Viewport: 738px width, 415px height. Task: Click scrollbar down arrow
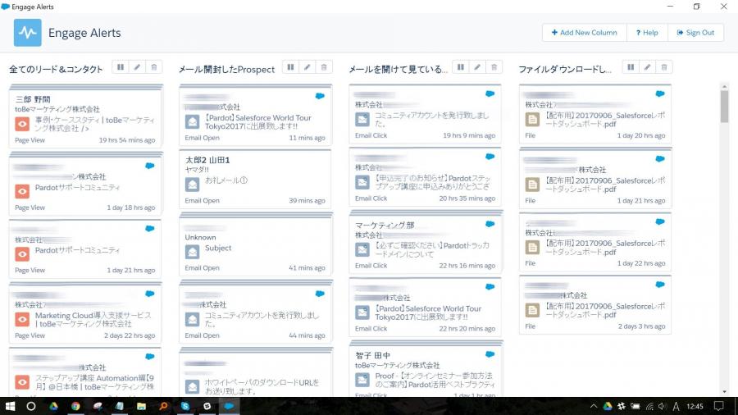[724, 391]
